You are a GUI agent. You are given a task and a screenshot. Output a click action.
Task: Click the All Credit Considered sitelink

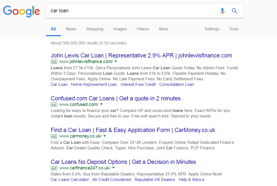coord(112,180)
